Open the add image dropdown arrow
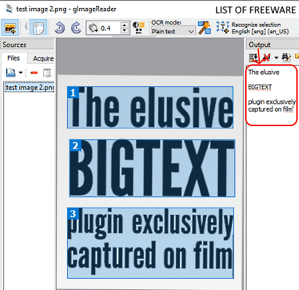This screenshot has height=290, width=299. pyautogui.click(x=21, y=72)
